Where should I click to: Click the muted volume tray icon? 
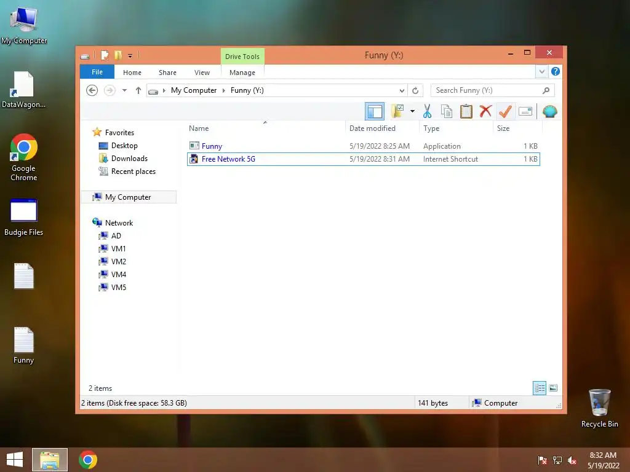[x=572, y=460]
